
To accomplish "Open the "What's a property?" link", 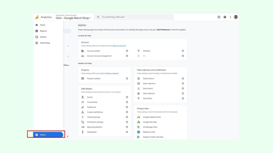I will pyautogui.click(x=112, y=73).
